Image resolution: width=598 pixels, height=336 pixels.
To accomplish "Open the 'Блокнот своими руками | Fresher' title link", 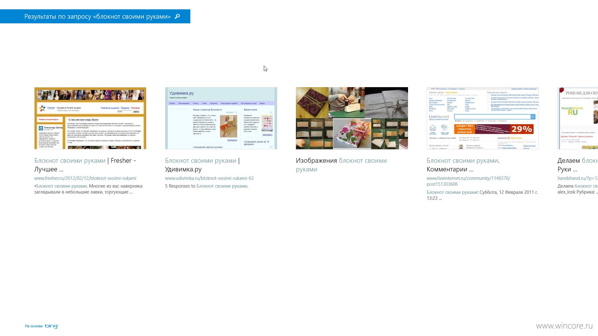I will pyautogui.click(x=85, y=165).
